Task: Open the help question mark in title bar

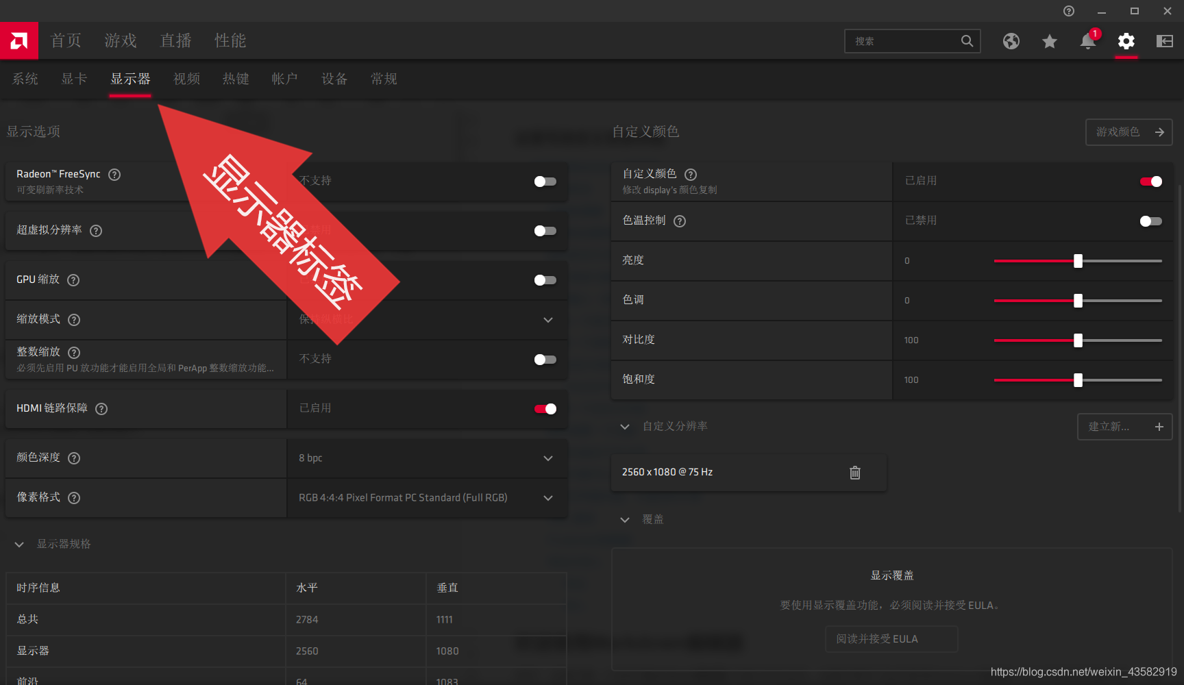Action: [1069, 11]
